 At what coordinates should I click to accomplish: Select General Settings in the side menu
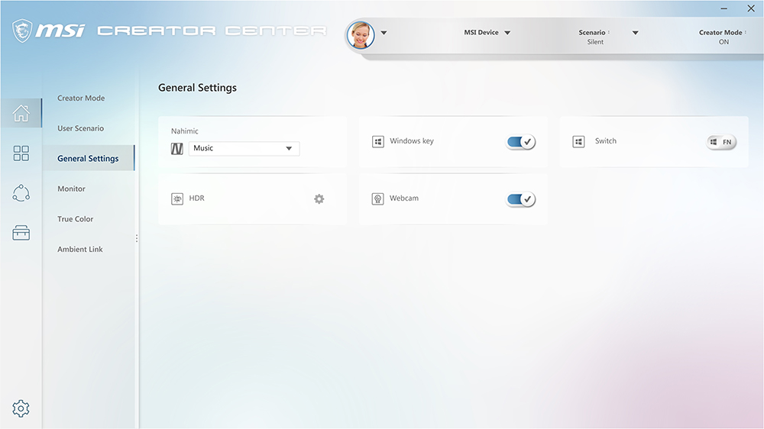pos(88,158)
